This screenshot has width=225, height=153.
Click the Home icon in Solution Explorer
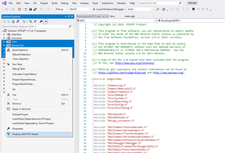(x=13, y=21)
